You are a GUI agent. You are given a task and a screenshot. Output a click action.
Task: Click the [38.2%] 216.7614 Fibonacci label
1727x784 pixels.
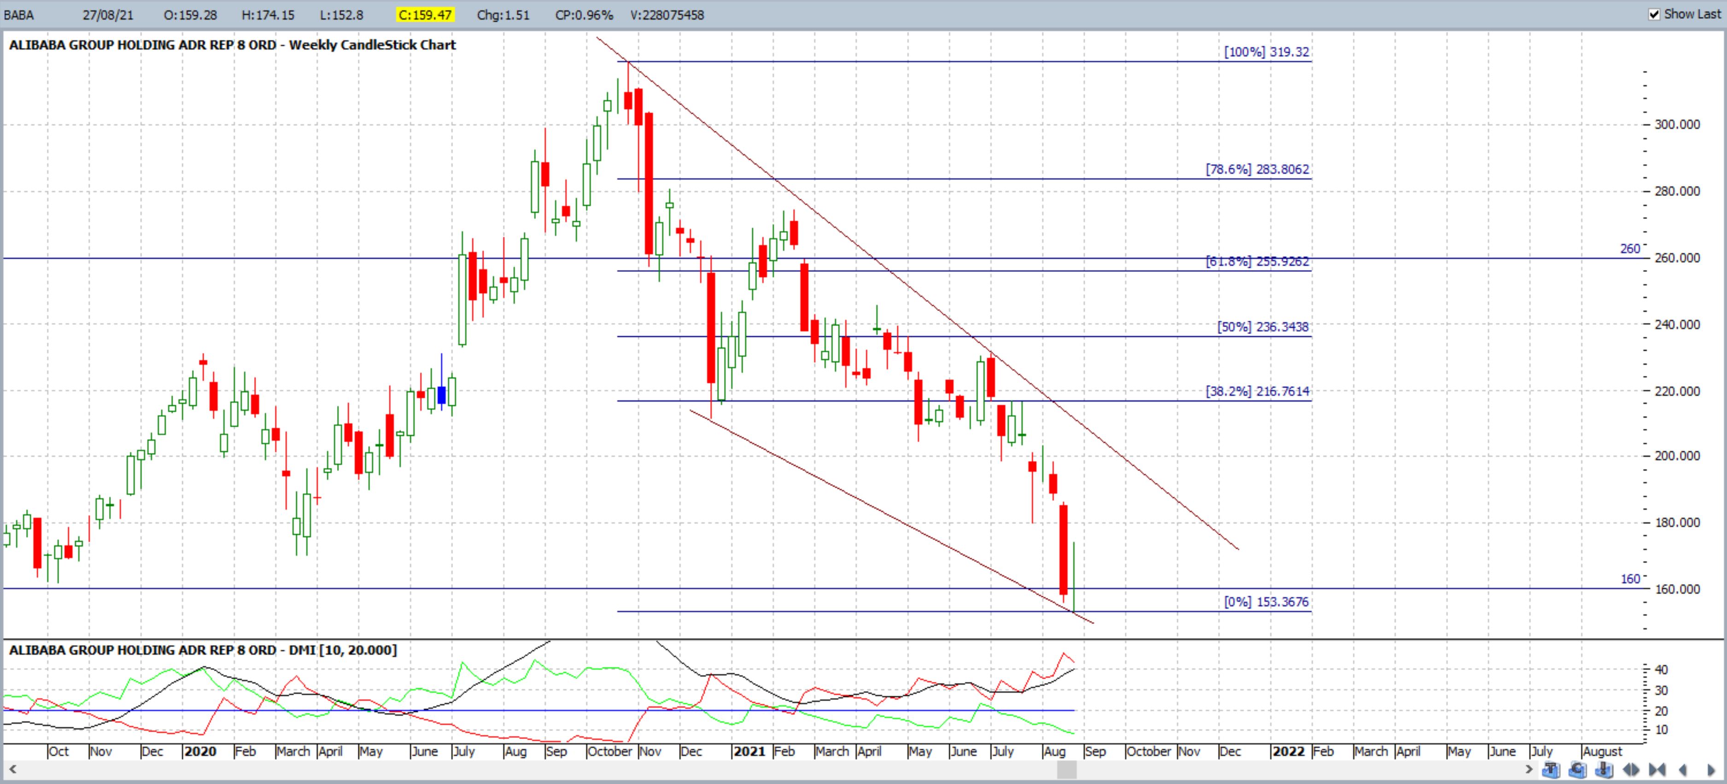(1257, 391)
